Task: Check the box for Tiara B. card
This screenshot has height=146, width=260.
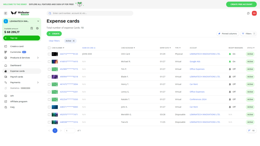Action: click(49, 122)
